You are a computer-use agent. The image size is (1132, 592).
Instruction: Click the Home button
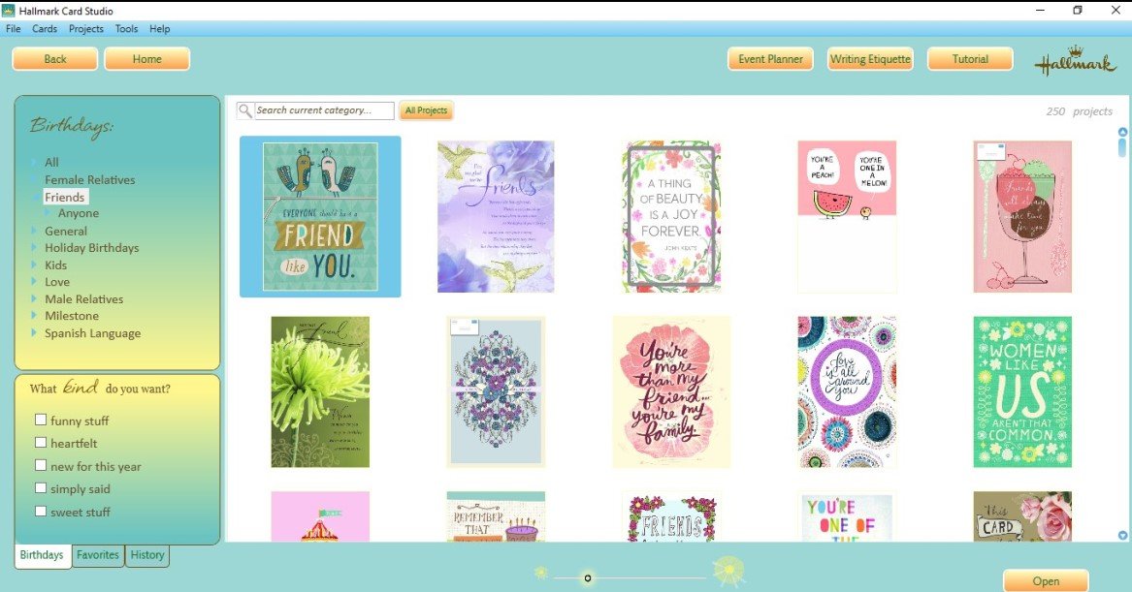pos(147,59)
